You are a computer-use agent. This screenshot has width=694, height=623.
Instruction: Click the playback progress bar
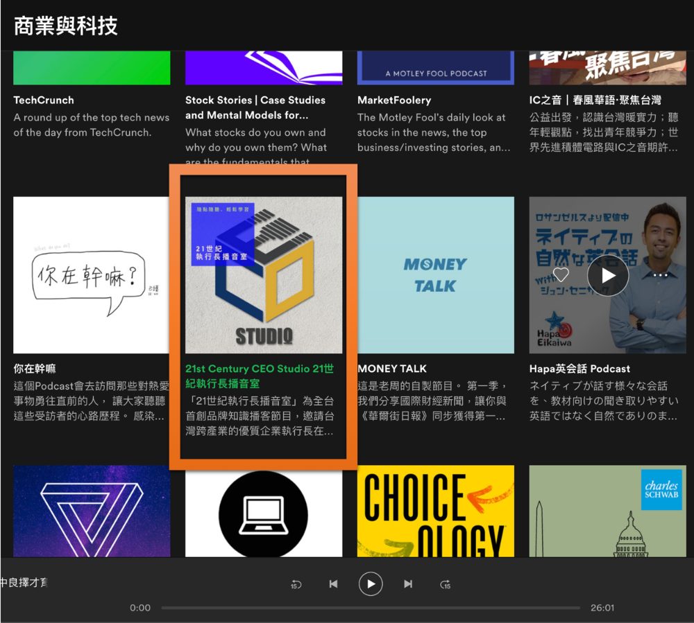371,608
